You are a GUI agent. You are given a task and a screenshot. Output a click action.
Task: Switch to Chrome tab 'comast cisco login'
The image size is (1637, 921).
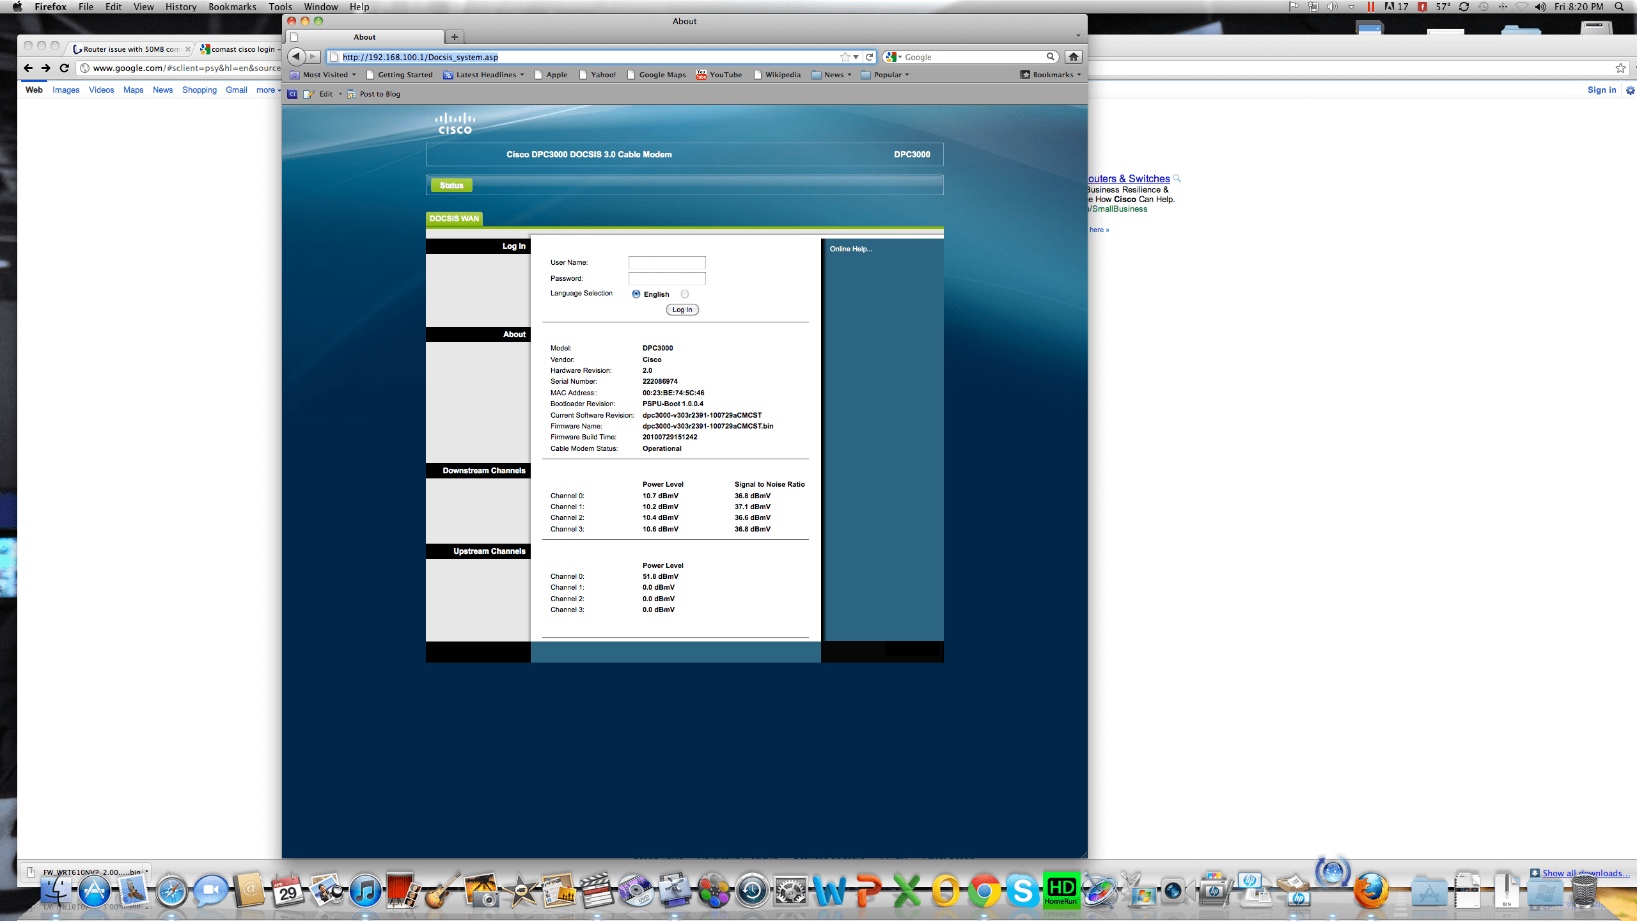coord(240,49)
